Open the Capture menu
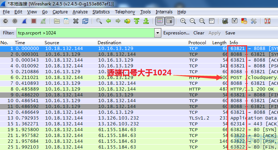Screen dimensions: 278x150 (x=60, y=12)
